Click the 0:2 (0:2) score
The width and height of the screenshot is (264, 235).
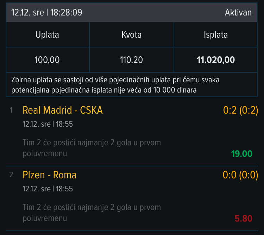[240, 110]
